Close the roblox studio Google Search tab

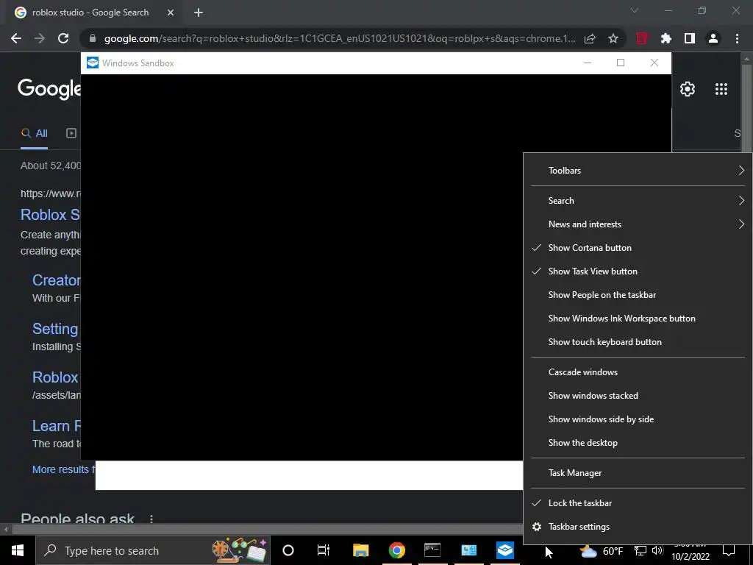click(x=171, y=13)
